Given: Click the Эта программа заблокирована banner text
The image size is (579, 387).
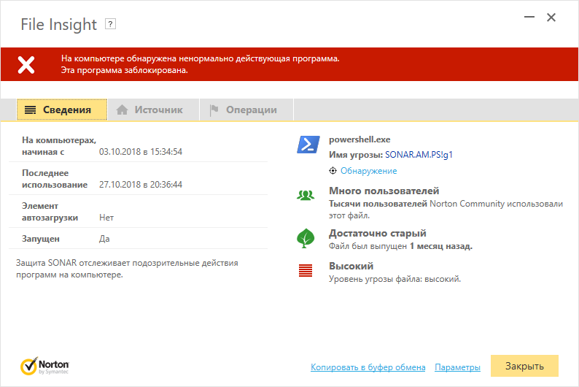Looking at the screenshot, I should pyautogui.click(x=125, y=70).
